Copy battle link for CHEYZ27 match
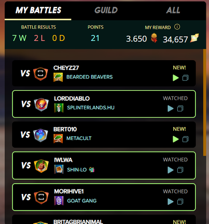This screenshot has width=209, height=224. pyautogui.click(x=185, y=78)
